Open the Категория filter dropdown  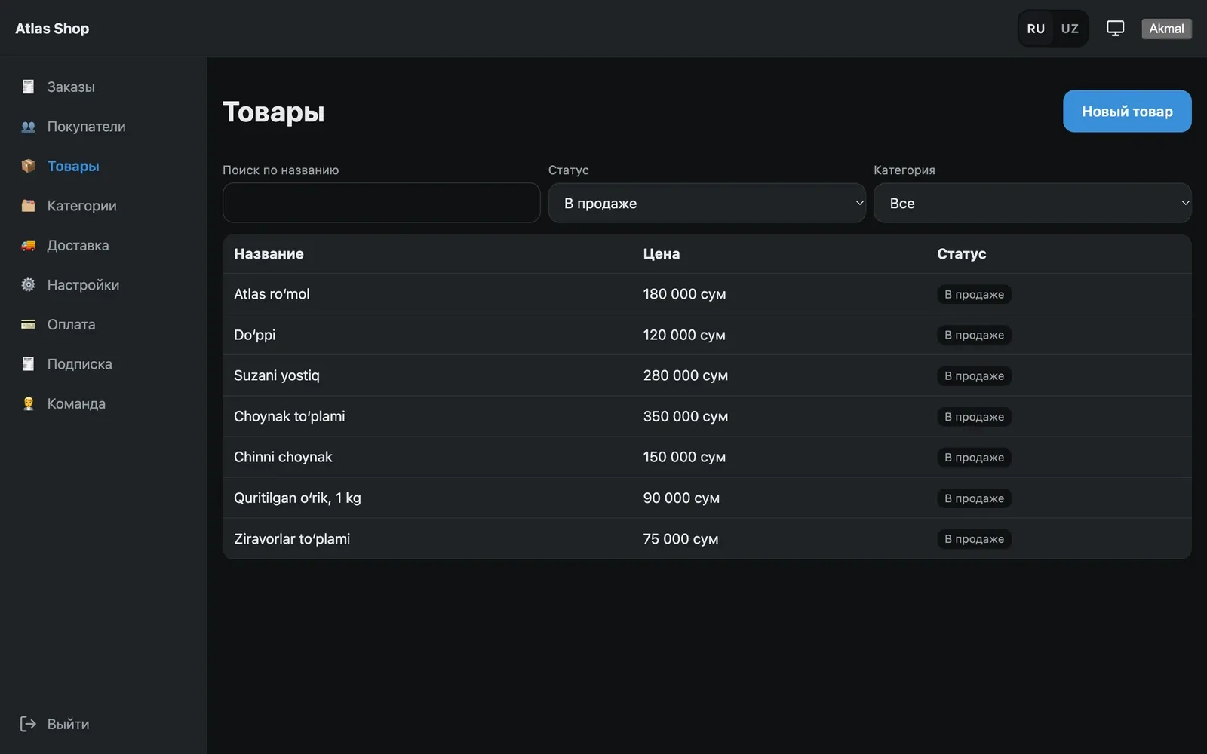pos(1033,203)
